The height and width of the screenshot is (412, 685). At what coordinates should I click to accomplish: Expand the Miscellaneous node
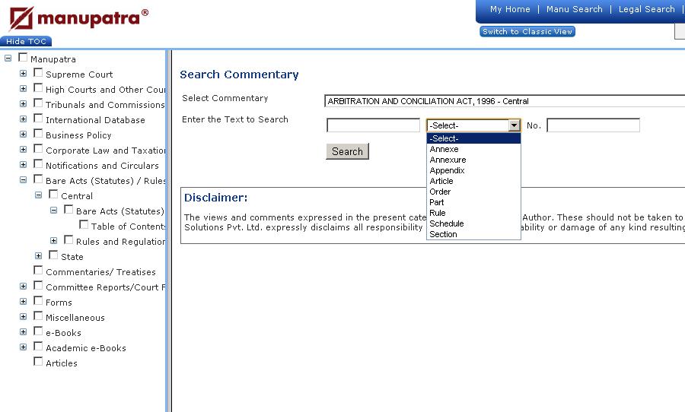(23, 317)
